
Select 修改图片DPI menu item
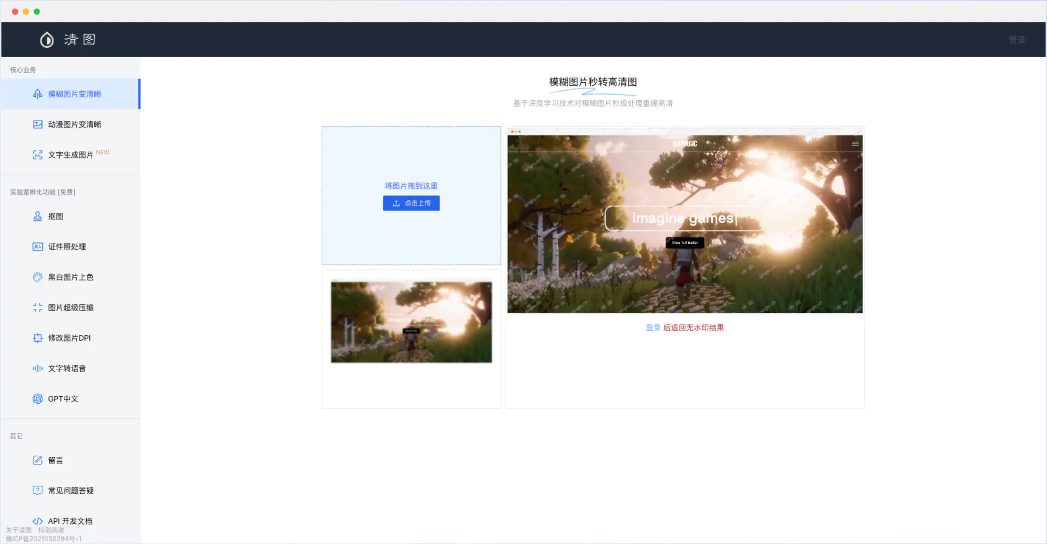pos(71,338)
